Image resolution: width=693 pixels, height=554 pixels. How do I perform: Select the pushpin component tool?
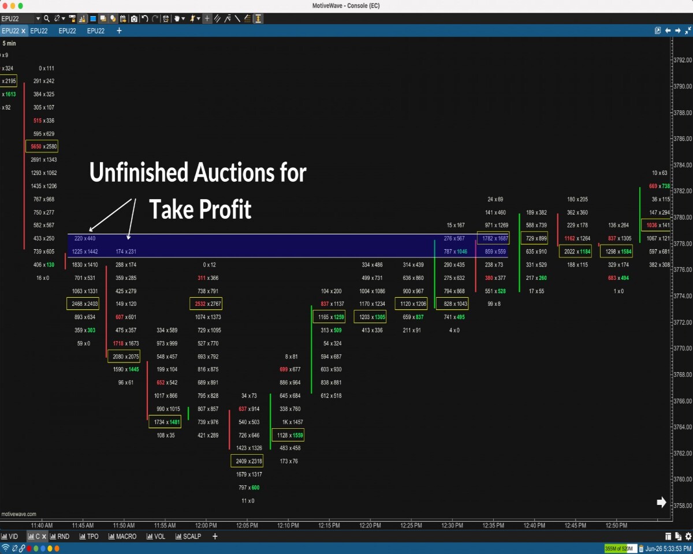click(192, 19)
